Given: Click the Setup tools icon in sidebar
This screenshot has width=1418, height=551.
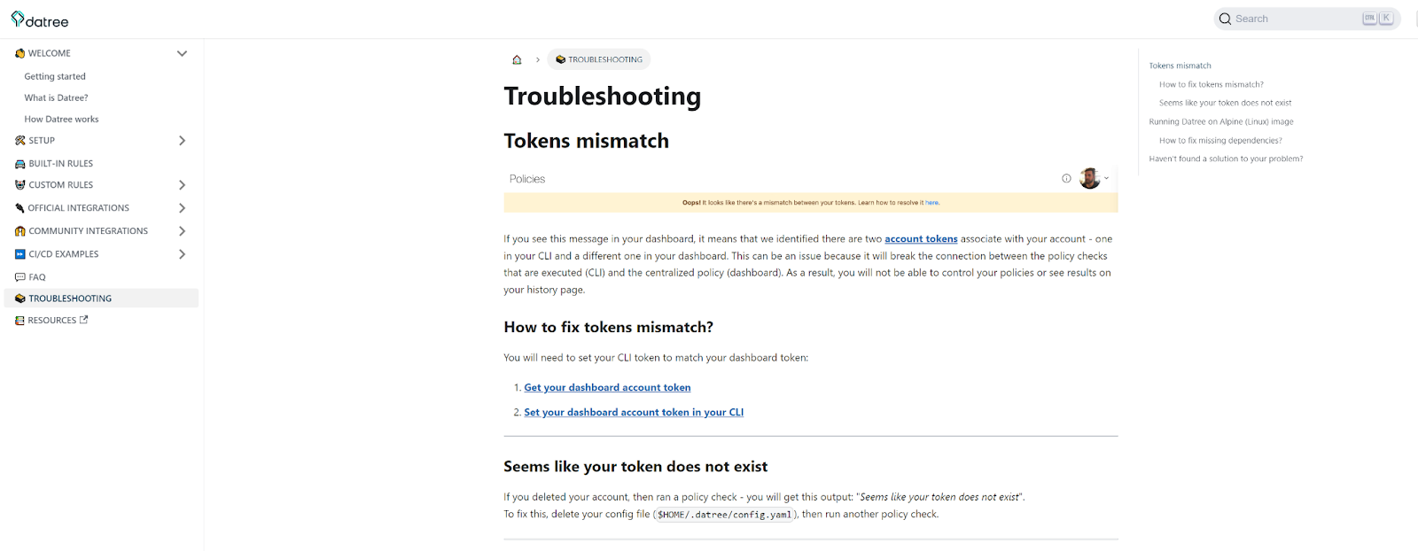Looking at the screenshot, I should pyautogui.click(x=19, y=141).
